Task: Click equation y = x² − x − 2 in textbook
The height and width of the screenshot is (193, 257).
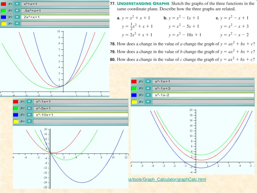Action: point(234,34)
